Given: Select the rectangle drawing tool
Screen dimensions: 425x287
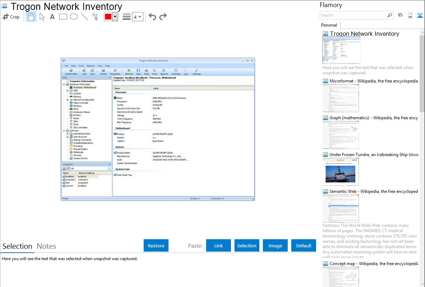Looking at the screenshot, I should [x=63, y=17].
